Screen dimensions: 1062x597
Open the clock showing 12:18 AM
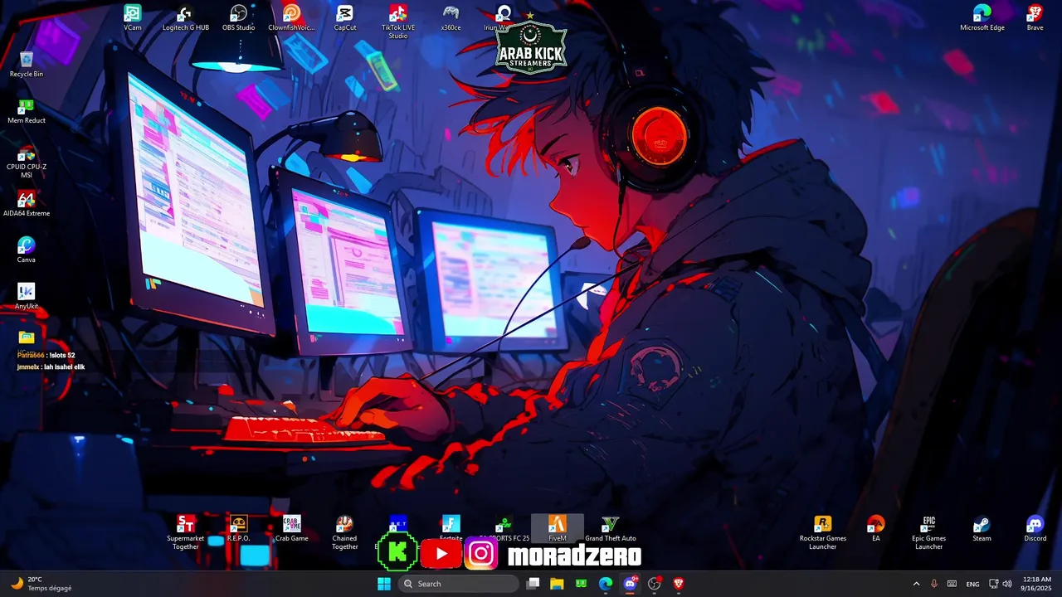pos(1036,584)
